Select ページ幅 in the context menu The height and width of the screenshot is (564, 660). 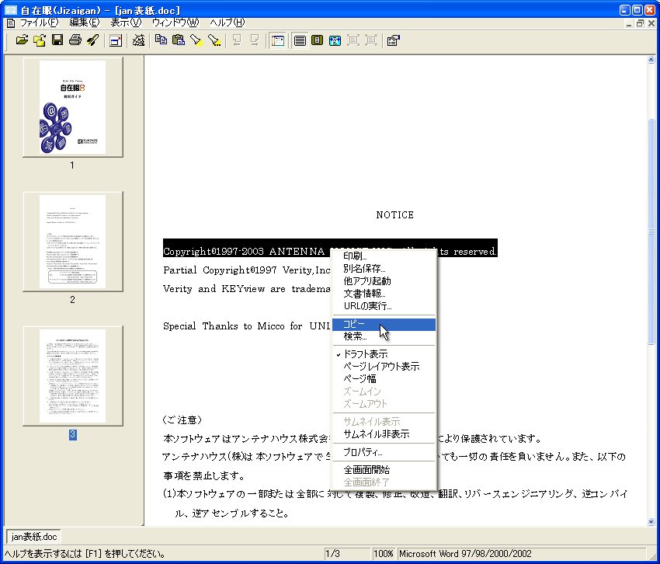coord(384,379)
